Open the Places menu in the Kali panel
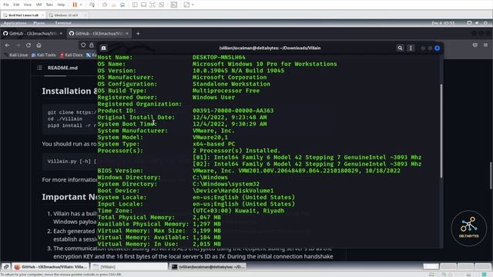Image resolution: width=493 pixels, height=277 pixels. (39, 23)
